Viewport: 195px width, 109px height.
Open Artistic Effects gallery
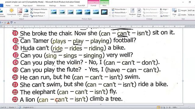click(x=26, y=13)
